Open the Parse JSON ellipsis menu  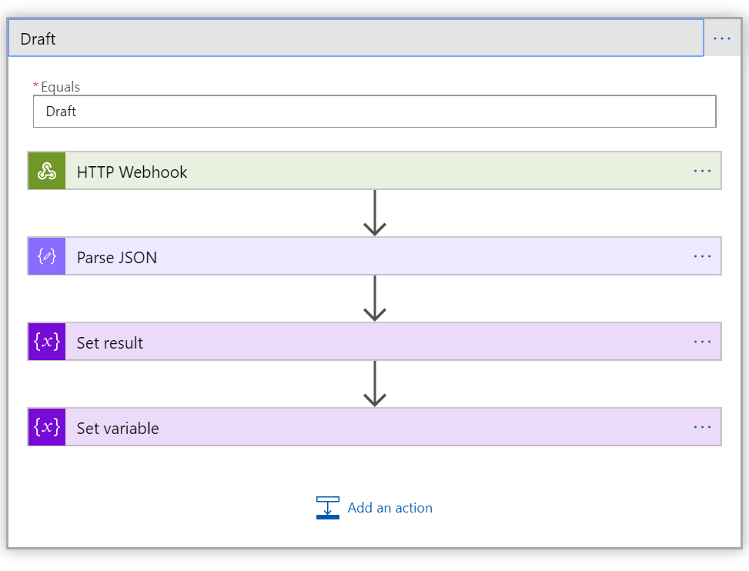(x=702, y=256)
